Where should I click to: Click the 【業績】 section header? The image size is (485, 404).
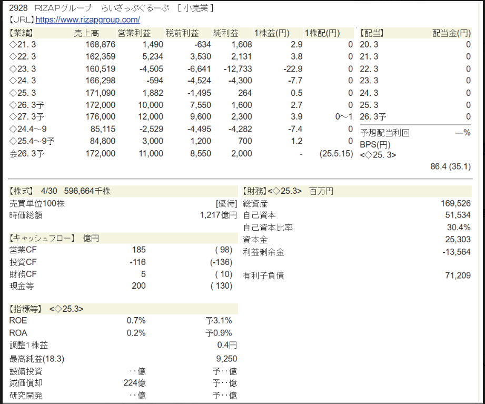tap(21, 33)
